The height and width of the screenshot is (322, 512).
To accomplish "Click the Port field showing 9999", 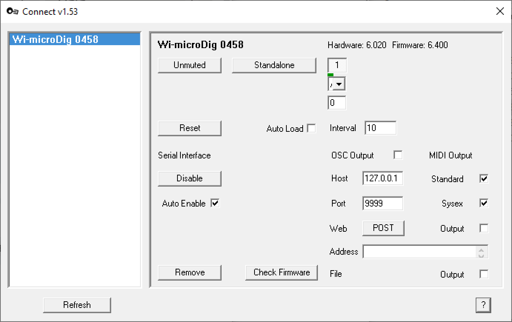I will point(383,203).
